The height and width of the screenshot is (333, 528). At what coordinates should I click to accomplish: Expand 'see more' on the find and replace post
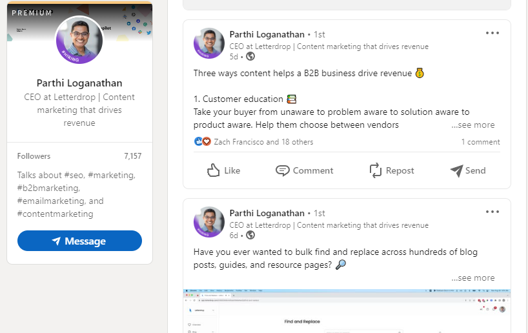point(473,277)
